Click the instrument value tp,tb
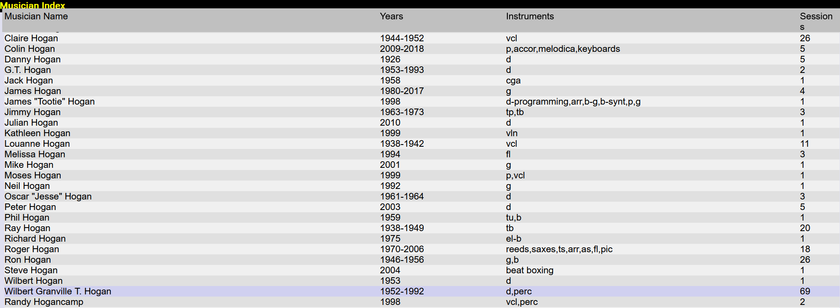The height and width of the screenshot is (308, 840). [515, 112]
